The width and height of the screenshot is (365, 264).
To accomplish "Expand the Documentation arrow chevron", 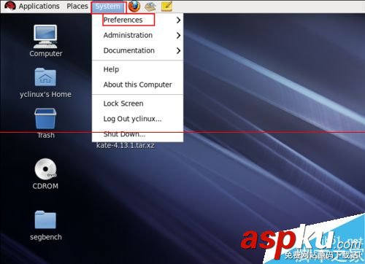I will (178, 50).
